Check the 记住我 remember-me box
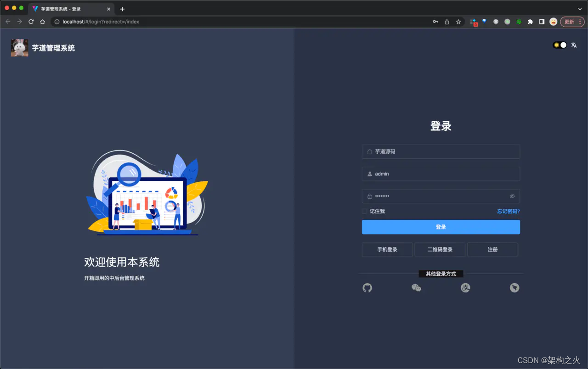This screenshot has width=588, height=369. tap(364, 211)
